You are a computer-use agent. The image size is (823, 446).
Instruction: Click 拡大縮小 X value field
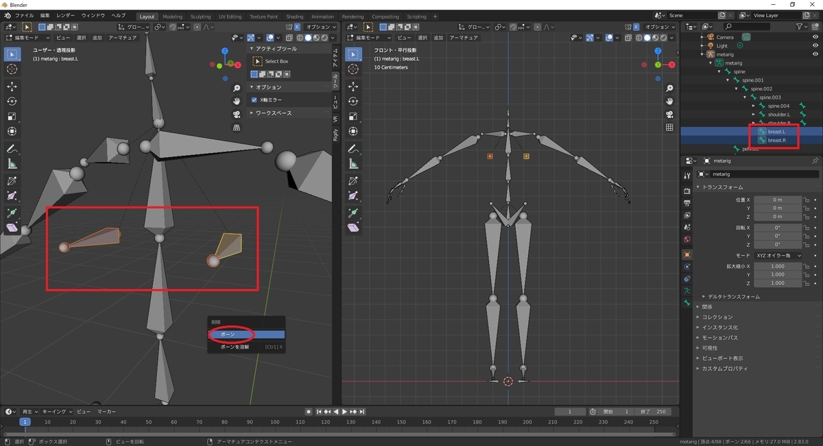778,266
